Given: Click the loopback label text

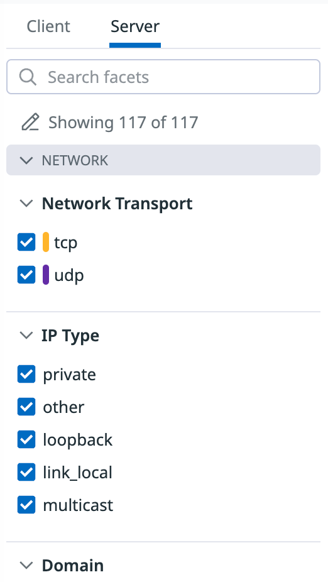Looking at the screenshot, I should [77, 440].
